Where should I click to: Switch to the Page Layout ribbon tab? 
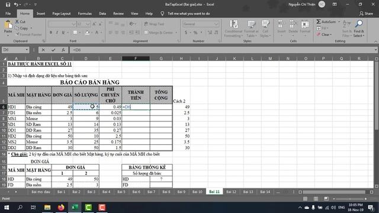tap(62, 14)
